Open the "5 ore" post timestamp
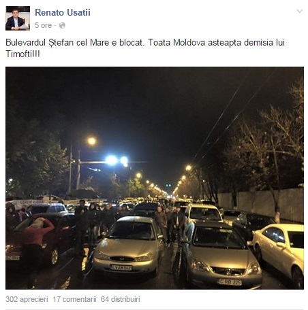 point(44,25)
